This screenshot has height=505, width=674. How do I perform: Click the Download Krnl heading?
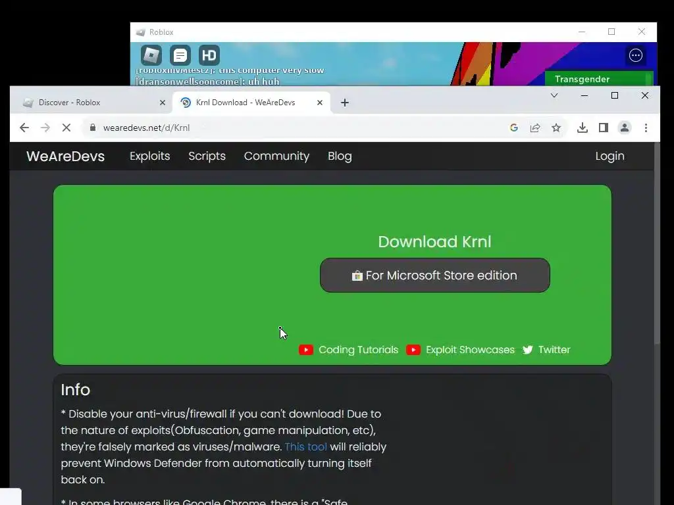(x=434, y=242)
